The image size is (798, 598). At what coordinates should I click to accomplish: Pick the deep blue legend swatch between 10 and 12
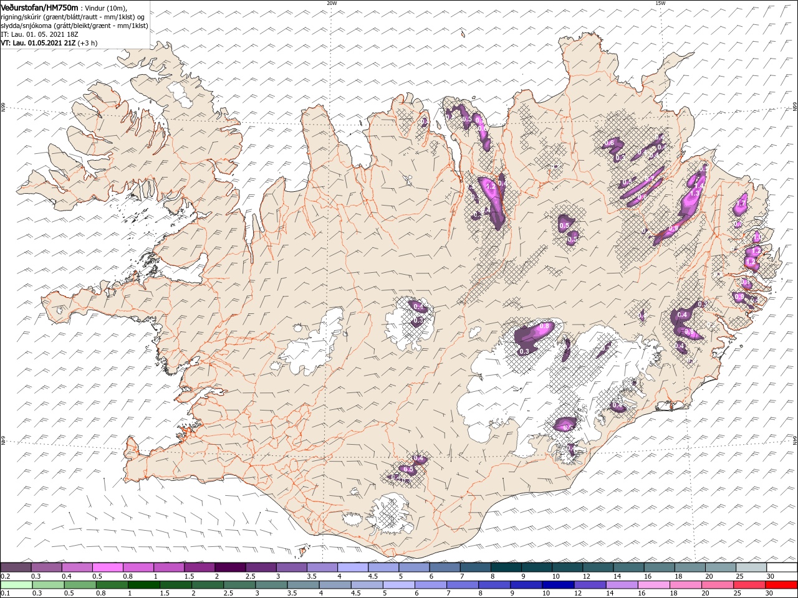coord(558,585)
